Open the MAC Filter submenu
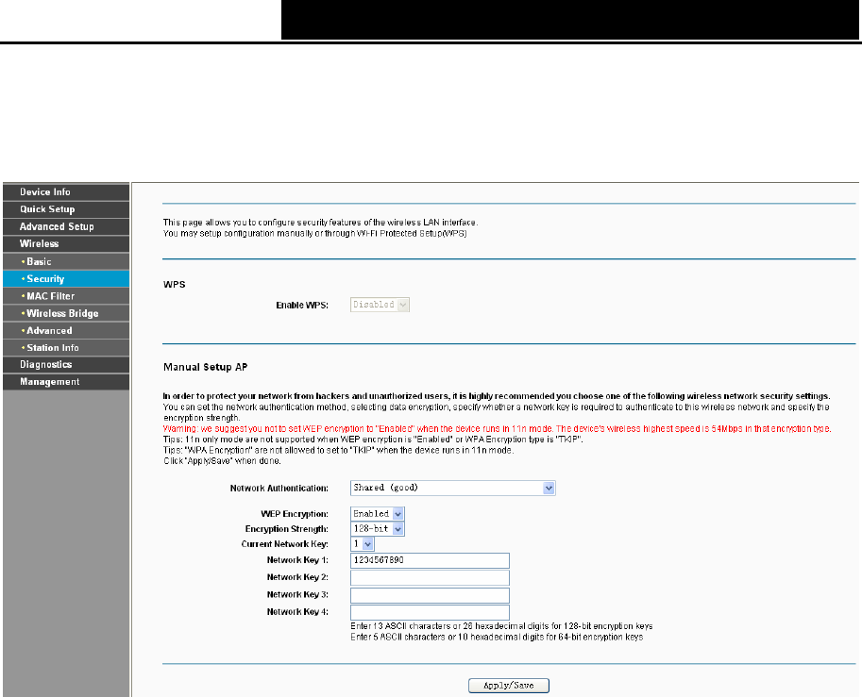 click(x=66, y=296)
